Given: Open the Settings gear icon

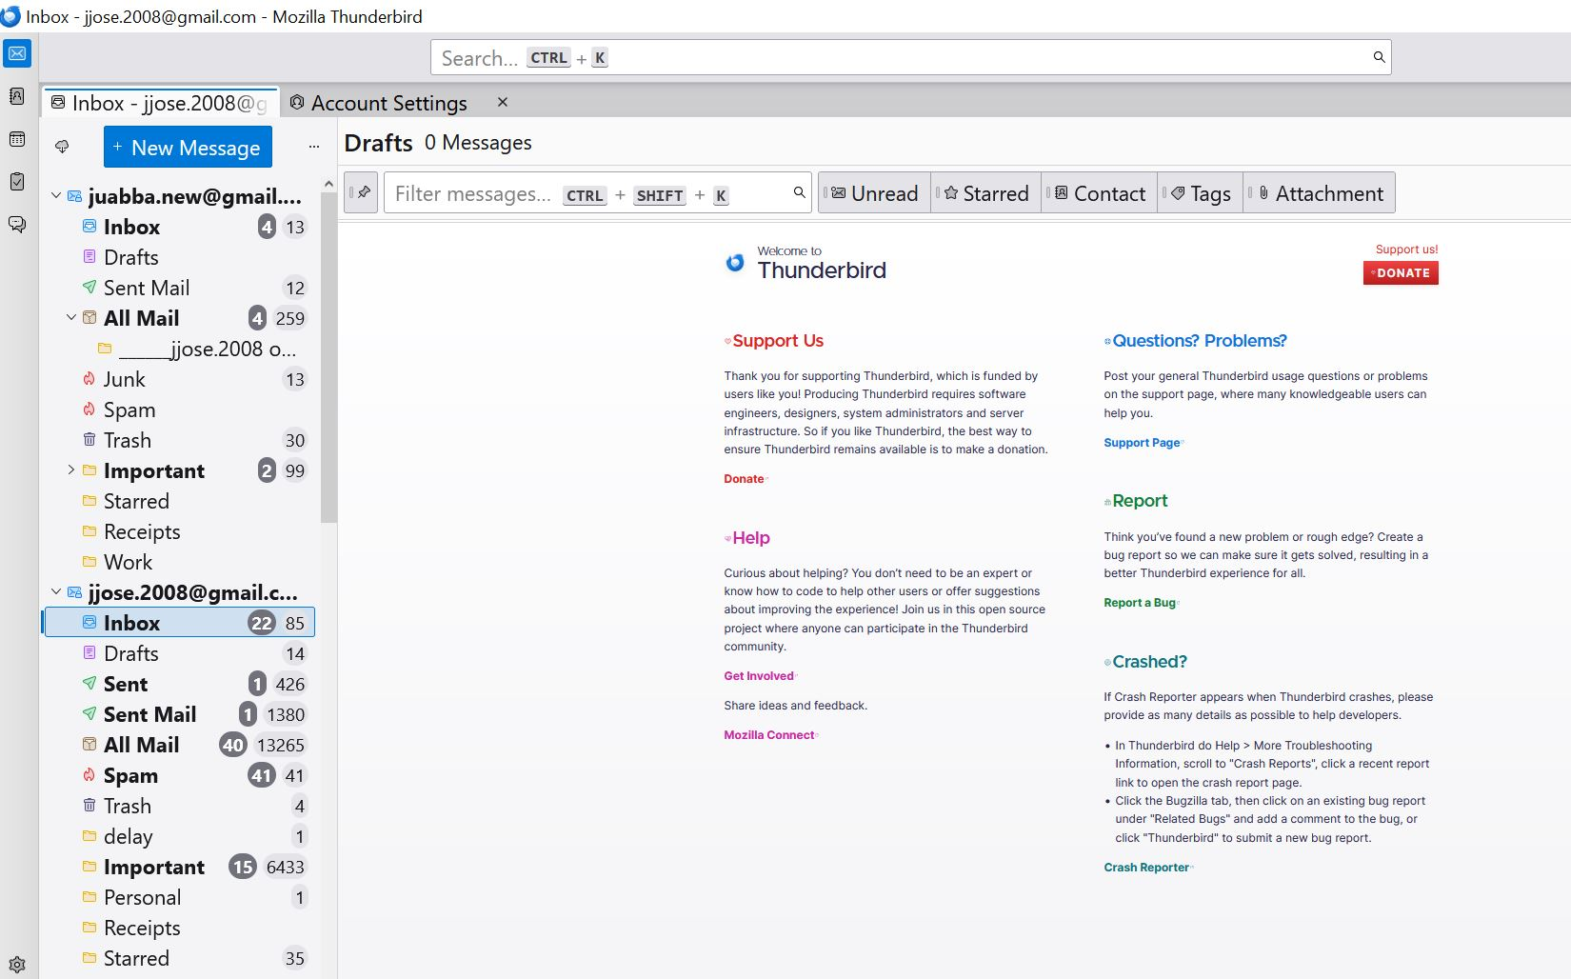Looking at the screenshot, I should (x=17, y=964).
